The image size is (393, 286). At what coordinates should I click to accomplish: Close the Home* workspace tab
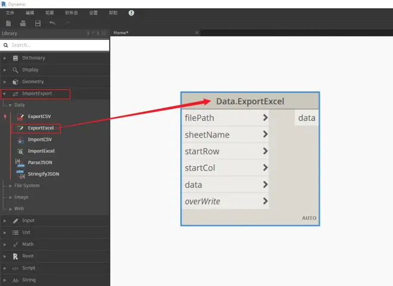click(196, 33)
